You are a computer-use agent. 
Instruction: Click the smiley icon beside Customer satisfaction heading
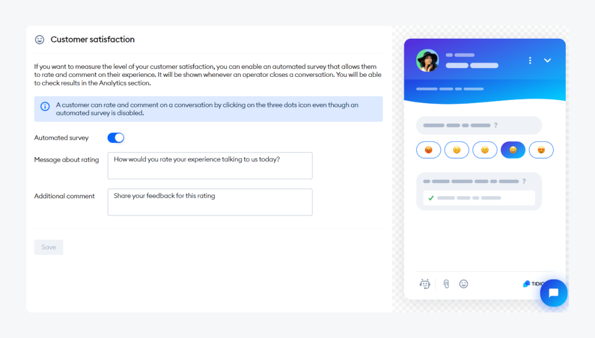(x=39, y=39)
